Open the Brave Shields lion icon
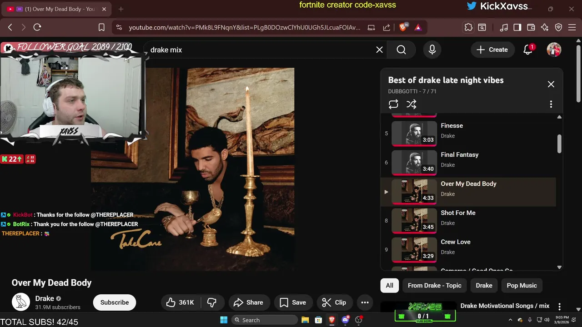The height and width of the screenshot is (327, 582). 403,28
